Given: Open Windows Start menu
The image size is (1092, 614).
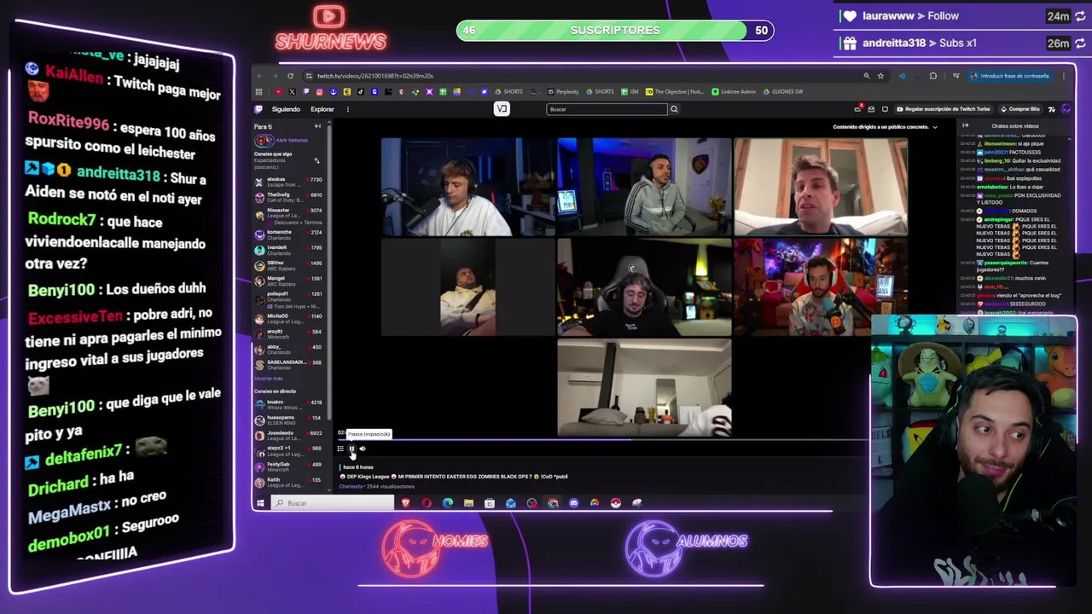Looking at the screenshot, I should (260, 503).
